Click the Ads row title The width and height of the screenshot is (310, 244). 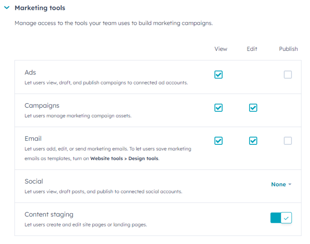[30, 73]
